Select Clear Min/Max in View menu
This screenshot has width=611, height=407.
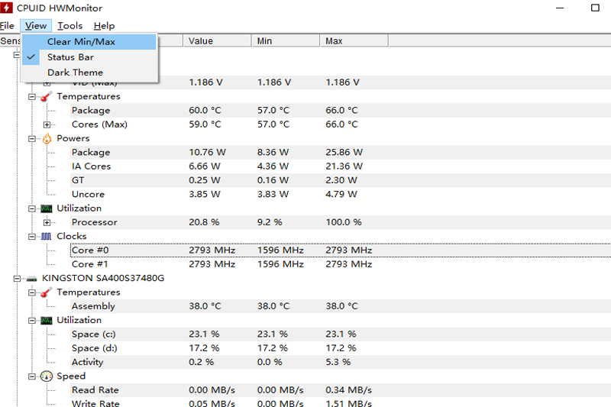pos(89,42)
